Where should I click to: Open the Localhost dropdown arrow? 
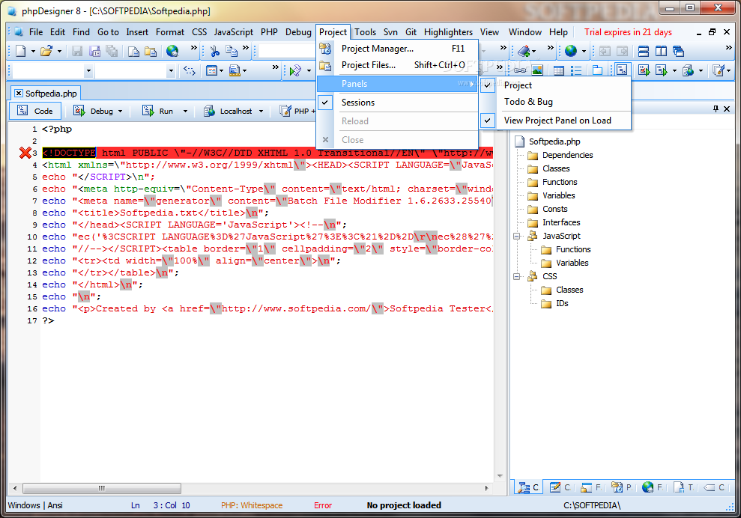(261, 112)
